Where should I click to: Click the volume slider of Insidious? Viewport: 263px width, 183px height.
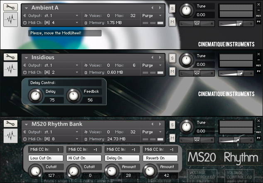pos(236,73)
